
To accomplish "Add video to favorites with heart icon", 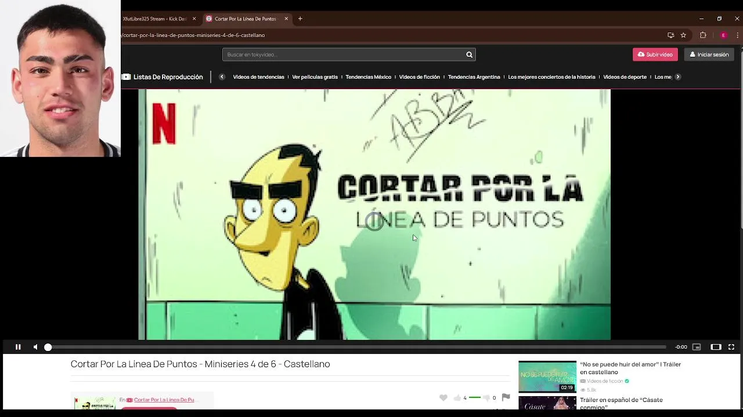I will click(x=443, y=398).
